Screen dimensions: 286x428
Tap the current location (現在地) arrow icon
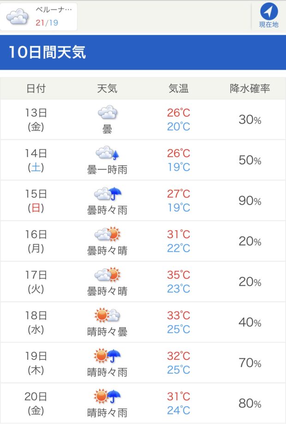click(268, 12)
